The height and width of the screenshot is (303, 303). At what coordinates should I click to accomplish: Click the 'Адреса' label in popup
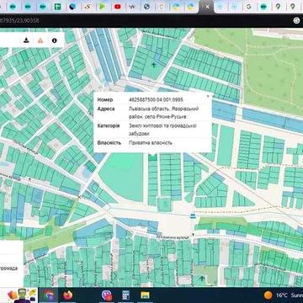tap(106, 109)
